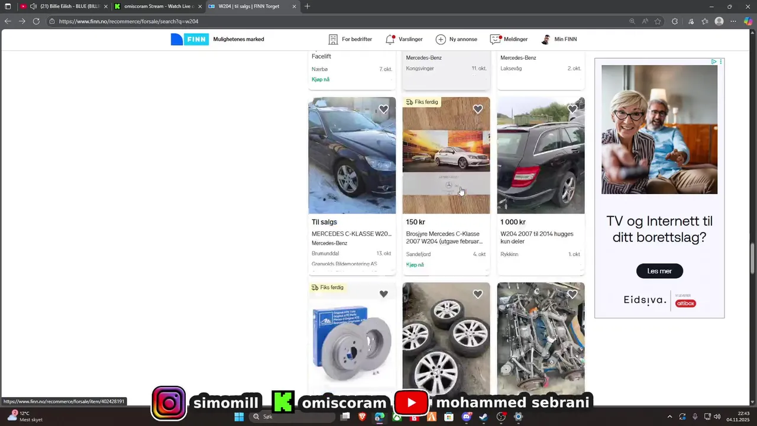757x426 pixels.
Task: Switch to the omiscoram Stream tab
Action: tap(158, 7)
